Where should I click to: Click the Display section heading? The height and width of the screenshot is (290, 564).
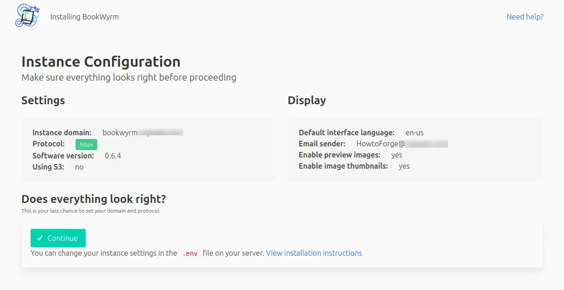pos(306,101)
